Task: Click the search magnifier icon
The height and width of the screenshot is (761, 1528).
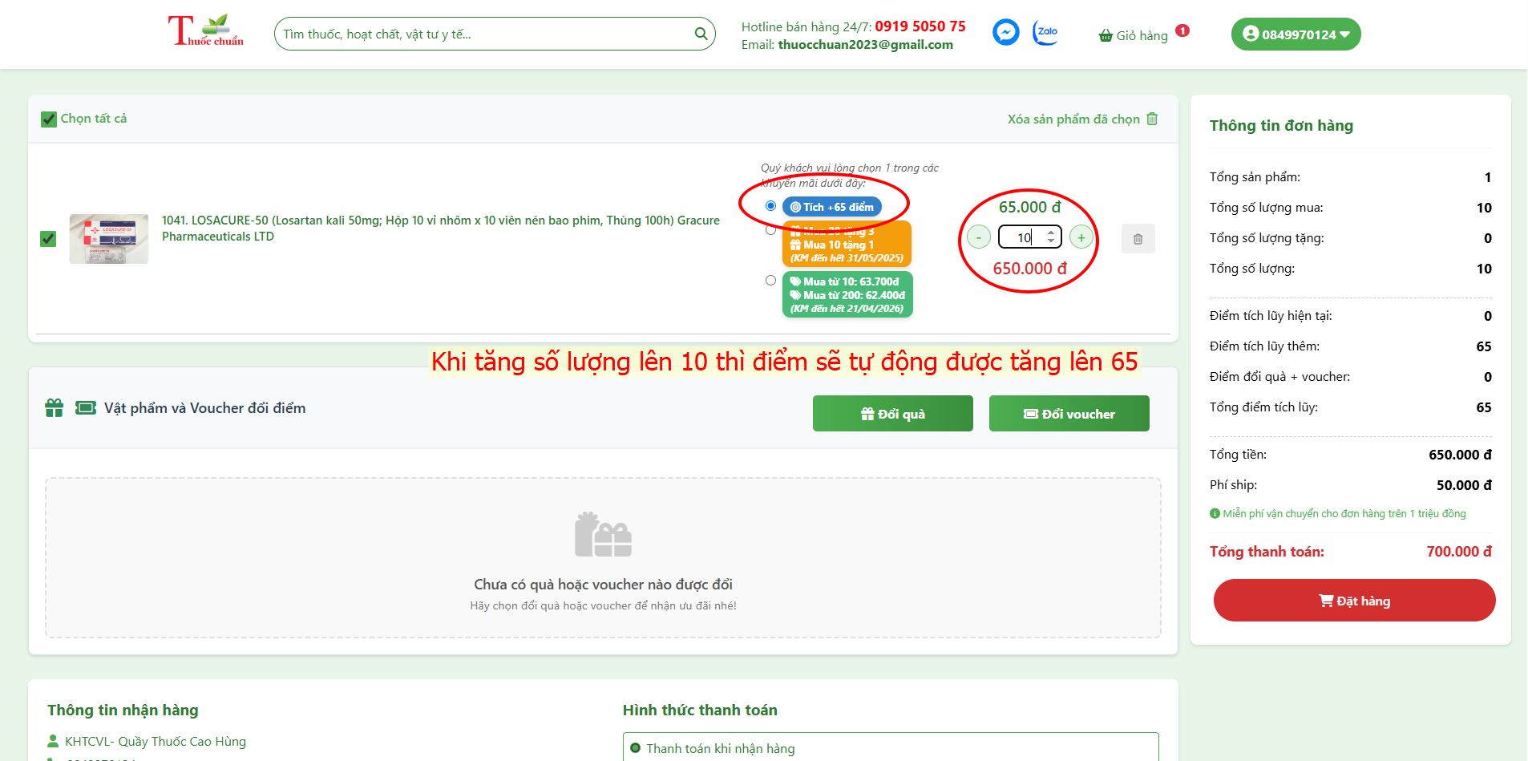Action: point(700,34)
